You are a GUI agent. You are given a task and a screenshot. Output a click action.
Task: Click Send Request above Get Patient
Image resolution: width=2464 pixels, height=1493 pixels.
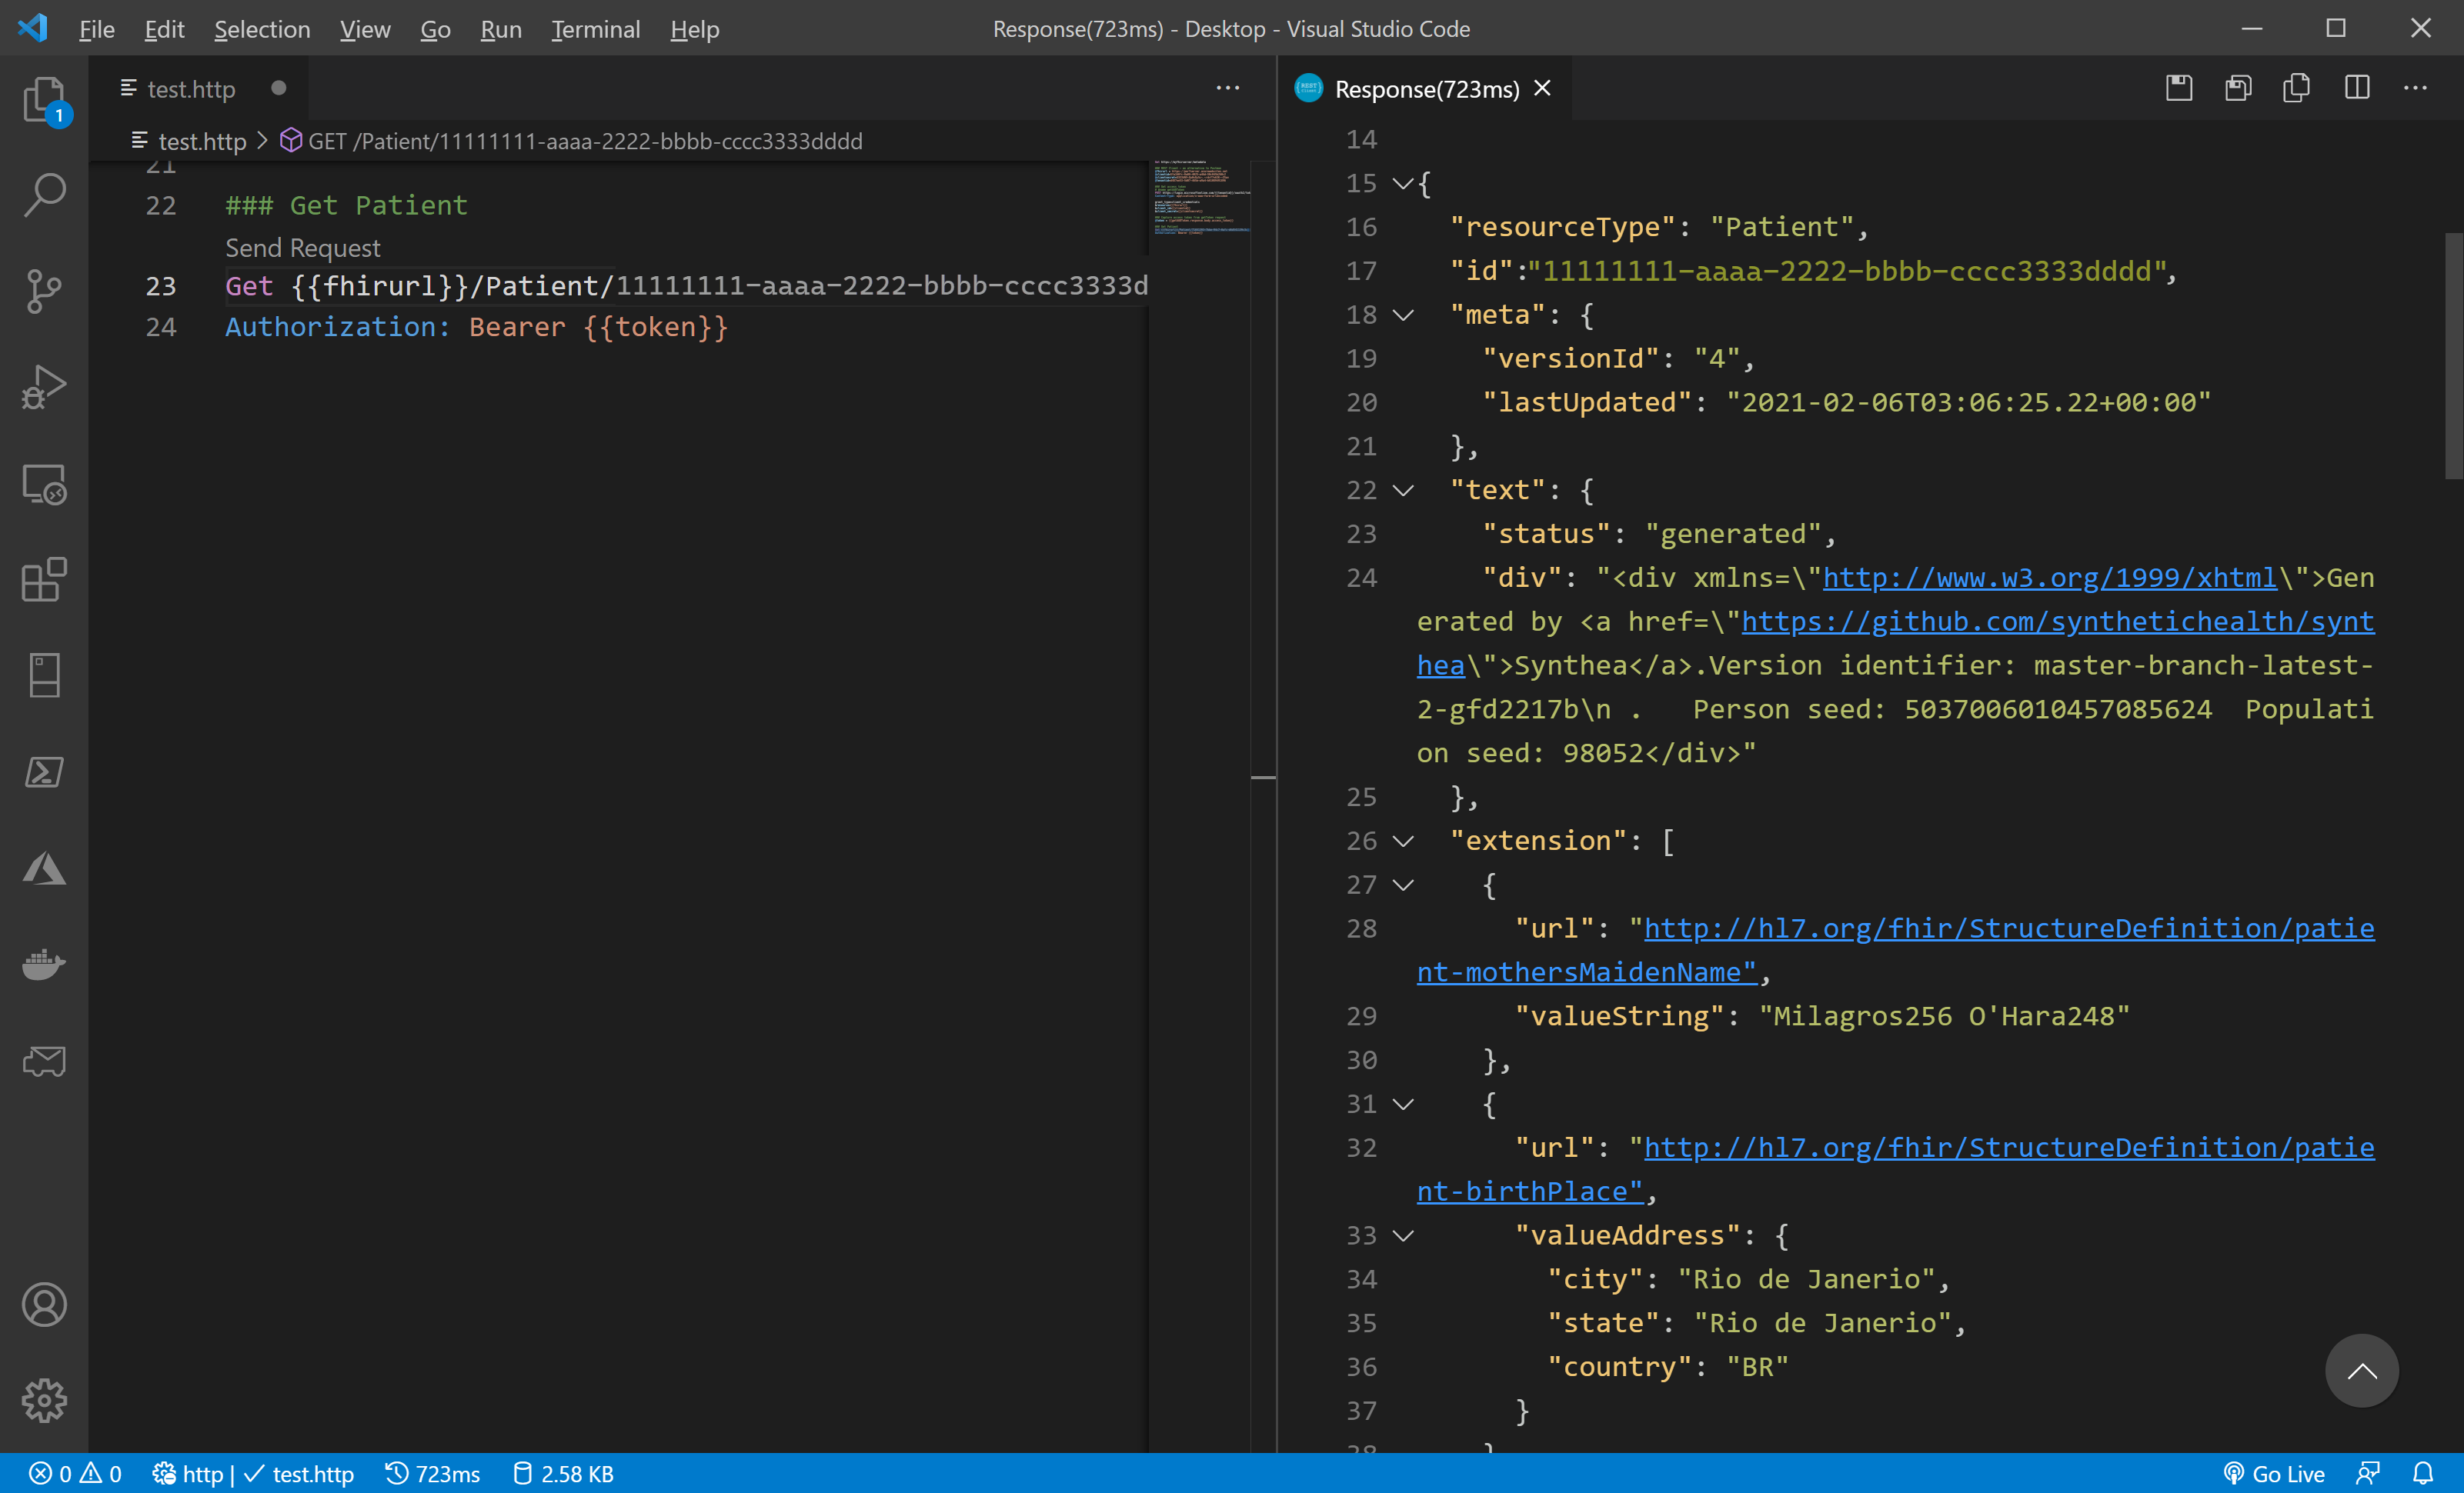coord(302,247)
